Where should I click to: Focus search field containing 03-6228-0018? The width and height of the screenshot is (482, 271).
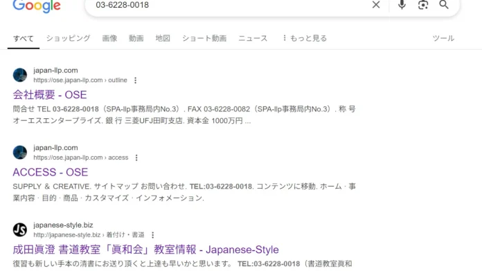click(227, 5)
